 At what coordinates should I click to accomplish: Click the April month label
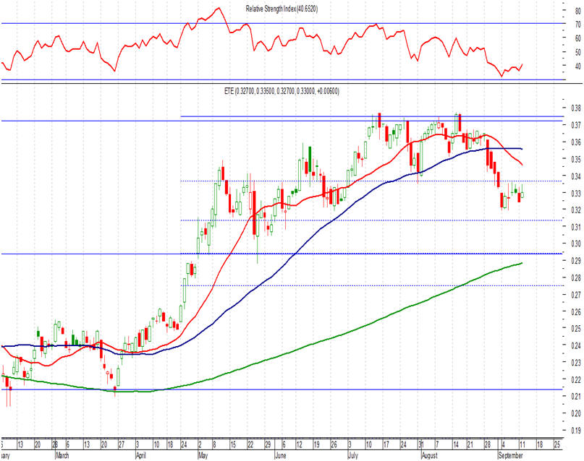141,455
